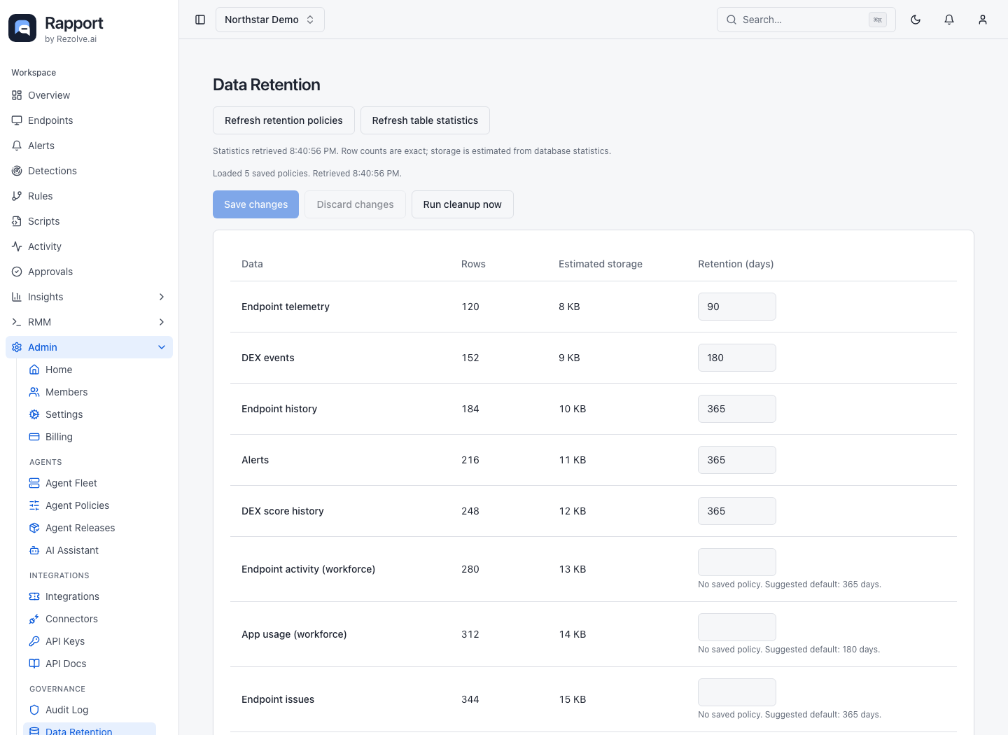Screen dimensions: 1008x735
Task: Click the Alerts bell icon in sidebar
Action: (17, 146)
